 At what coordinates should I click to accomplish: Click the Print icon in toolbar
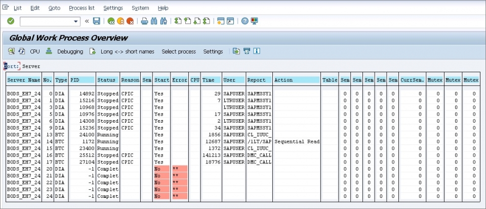(144, 21)
